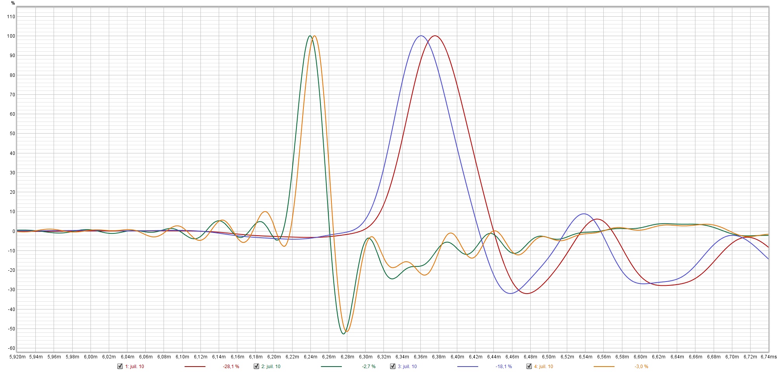Uncheck the '1: juil. 10' trace checkbox

[120, 366]
